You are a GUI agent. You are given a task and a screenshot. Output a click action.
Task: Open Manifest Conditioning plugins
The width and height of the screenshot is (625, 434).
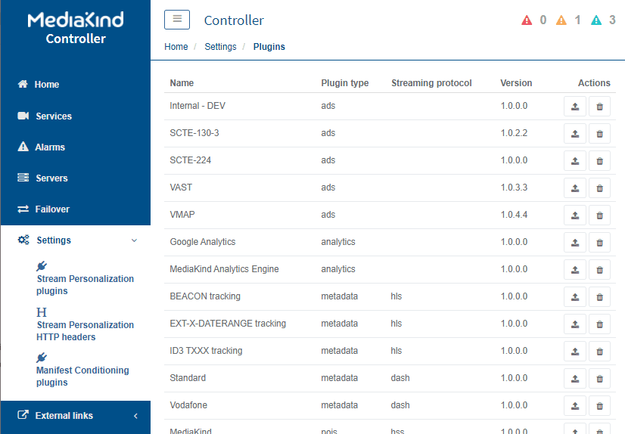pyautogui.click(x=82, y=370)
